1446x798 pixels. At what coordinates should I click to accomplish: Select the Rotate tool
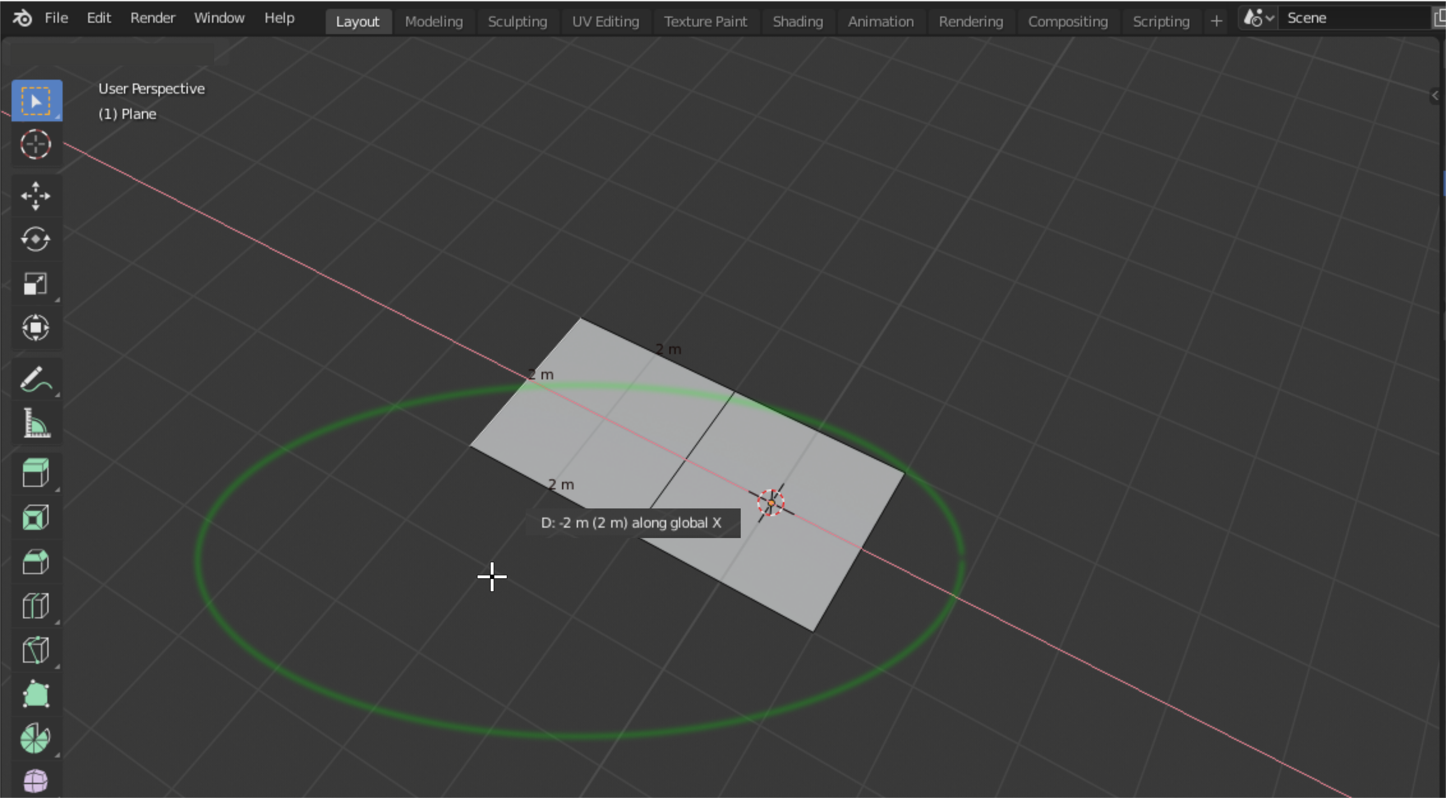(x=37, y=240)
